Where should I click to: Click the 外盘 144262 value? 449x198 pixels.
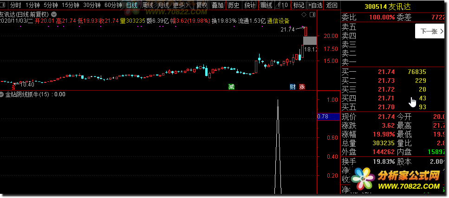tap(384, 152)
